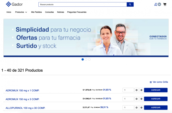Open the user profile avatar
Viewport: 172px width, 113px height.
coord(159,4)
